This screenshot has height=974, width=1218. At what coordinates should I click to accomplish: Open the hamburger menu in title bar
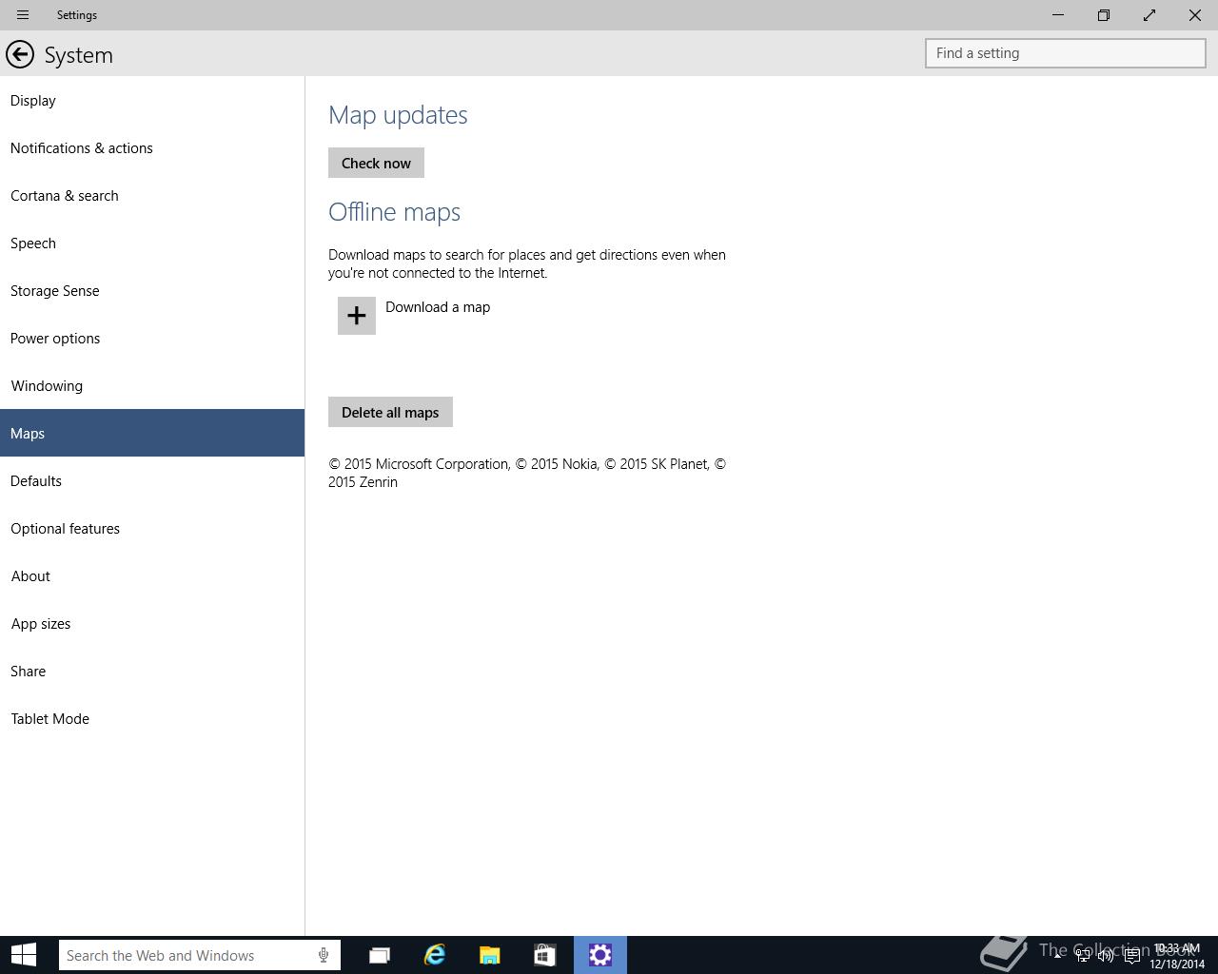(x=23, y=15)
